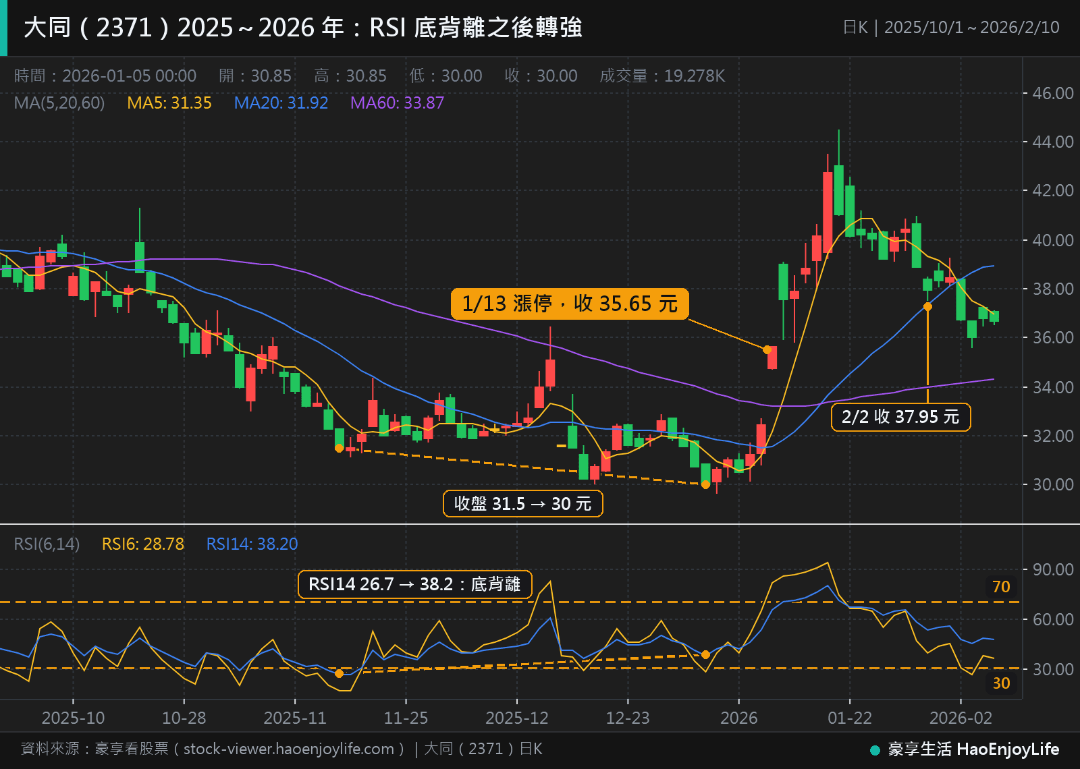Click the 'RSI14: 38.20' legend value
This screenshot has height=769, width=1080.
coord(252,544)
